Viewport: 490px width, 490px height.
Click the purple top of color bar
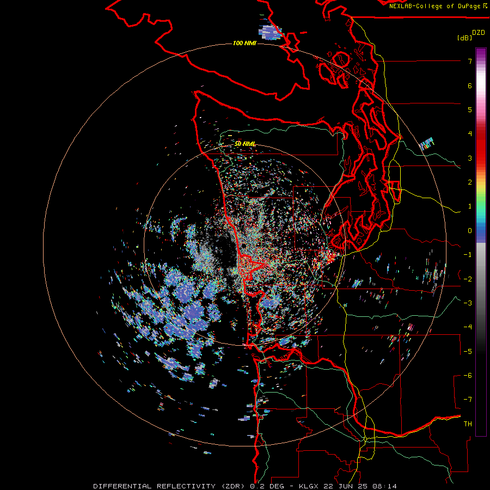tap(481, 54)
